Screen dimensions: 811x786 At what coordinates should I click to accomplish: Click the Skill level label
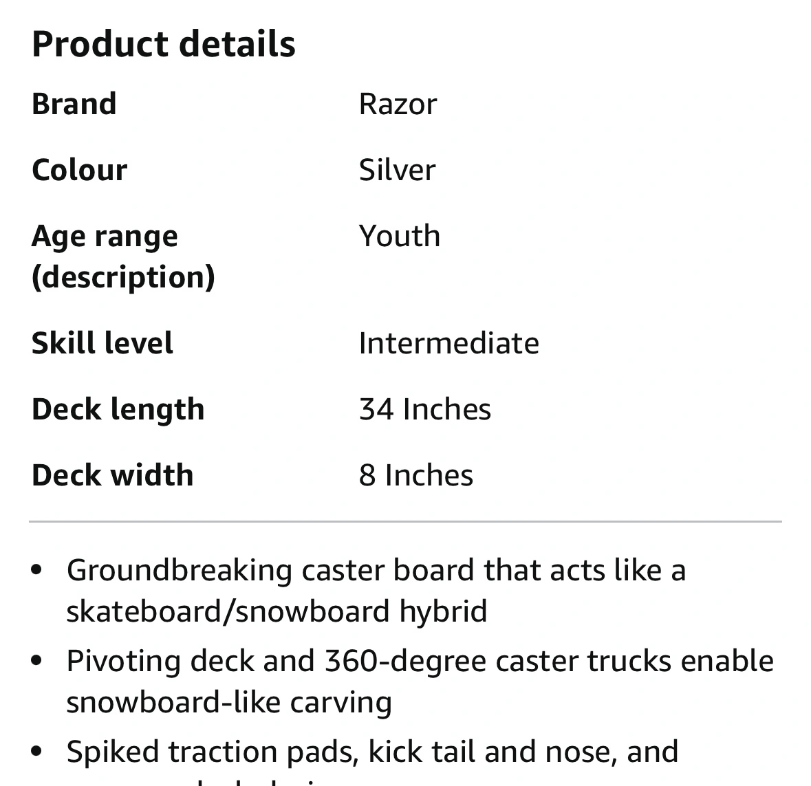tap(102, 343)
